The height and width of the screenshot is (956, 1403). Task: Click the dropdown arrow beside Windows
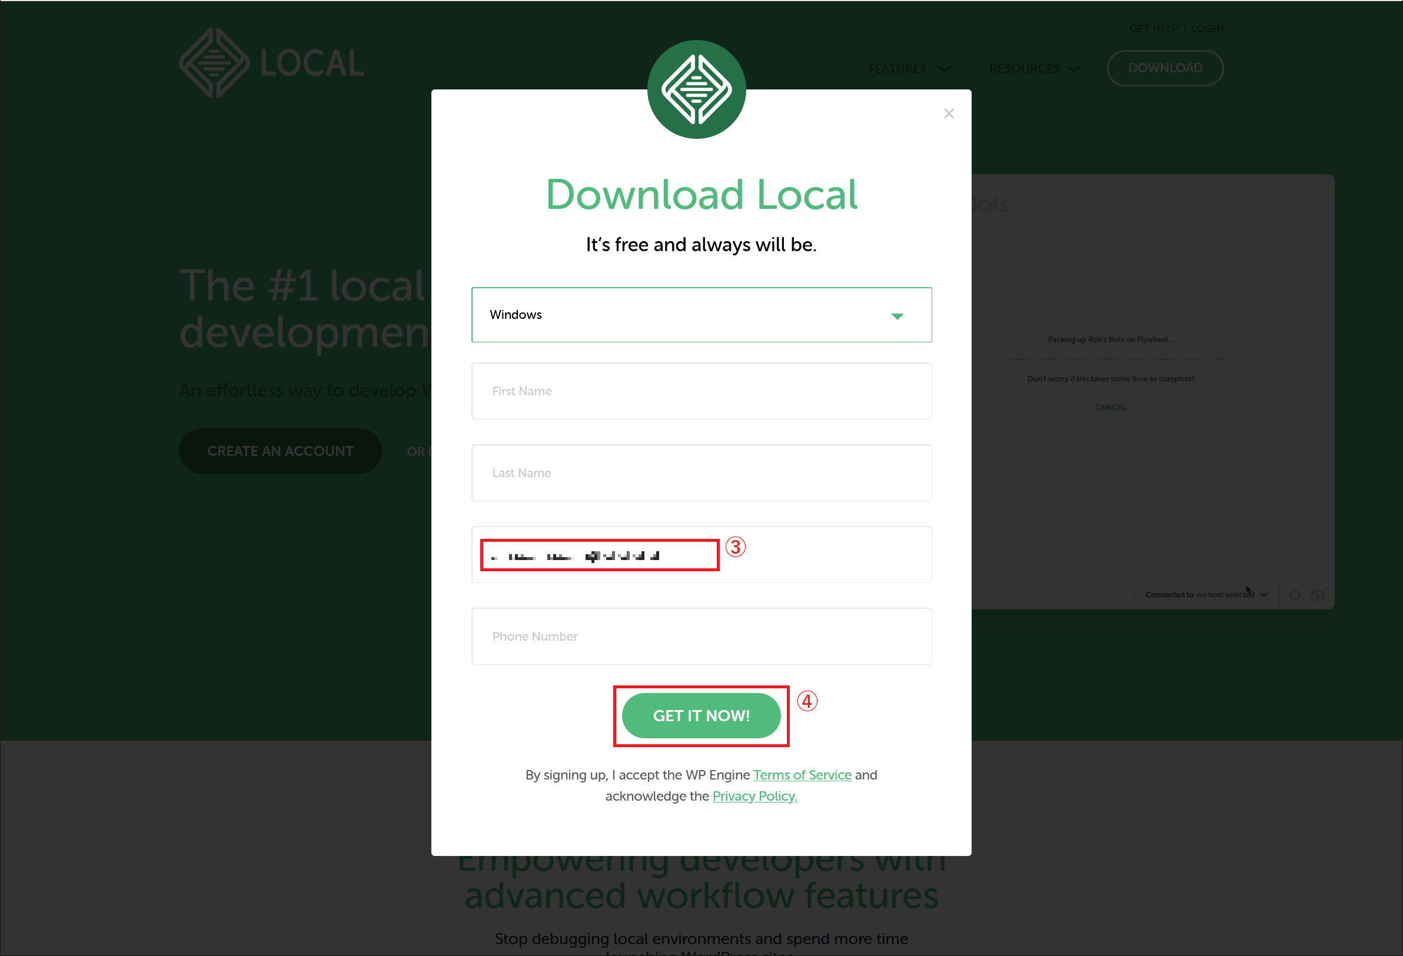[x=897, y=317]
